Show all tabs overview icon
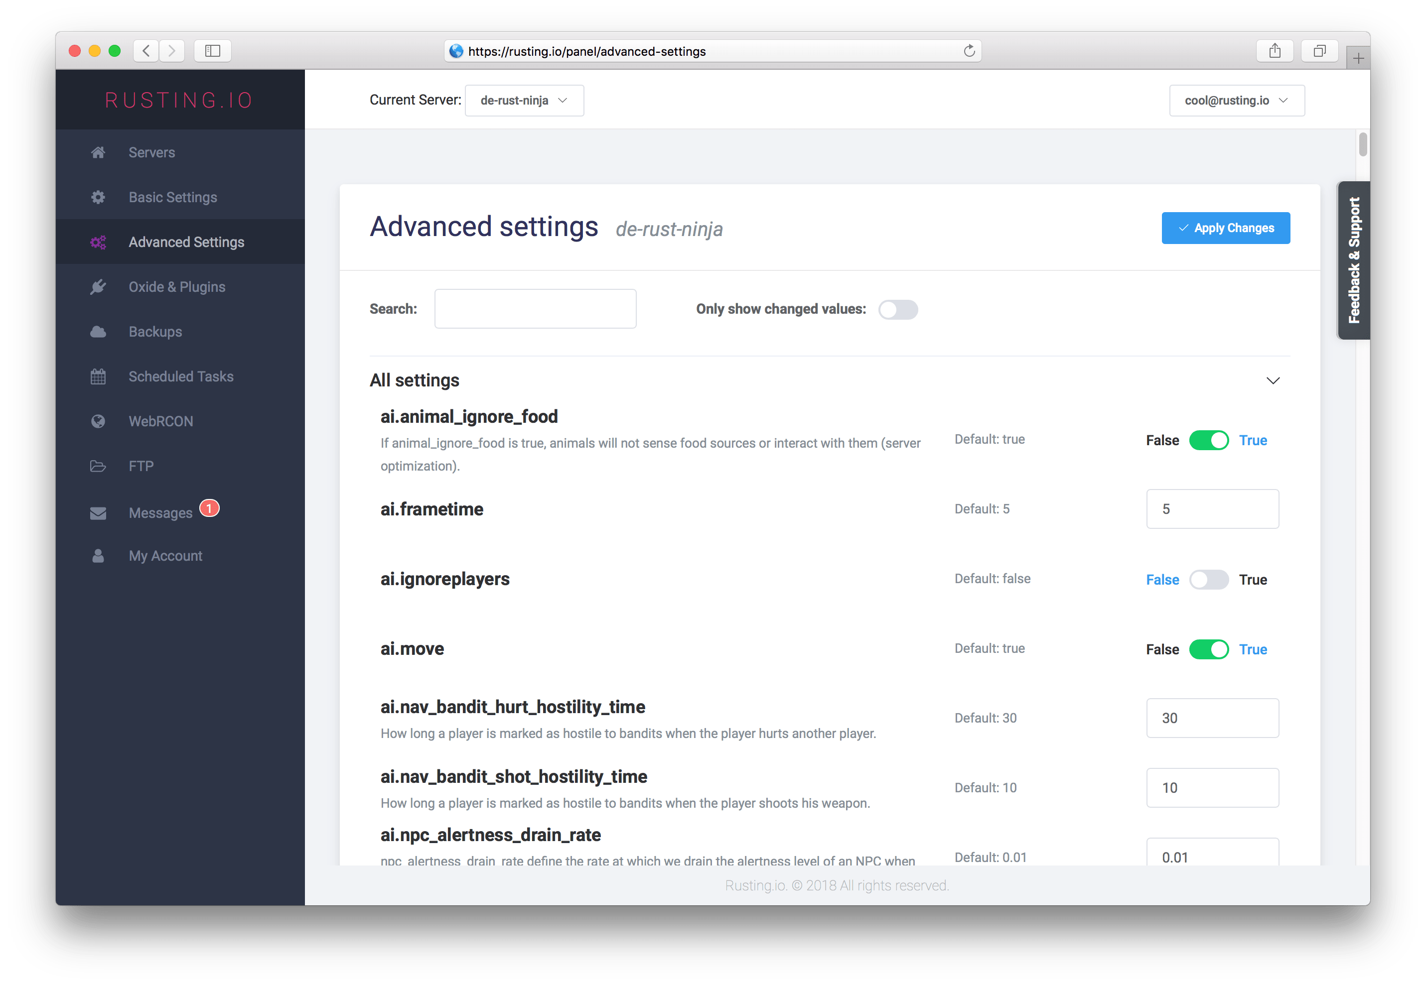Viewport: 1426px width, 985px height. 1319,51
